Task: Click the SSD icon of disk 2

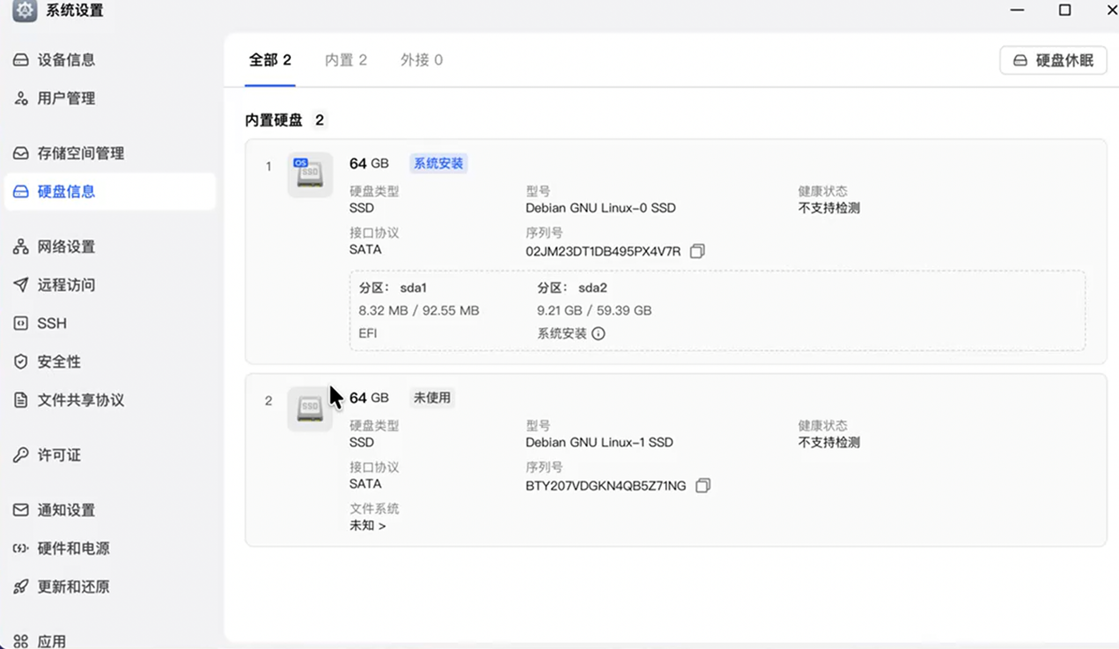Action: point(310,409)
